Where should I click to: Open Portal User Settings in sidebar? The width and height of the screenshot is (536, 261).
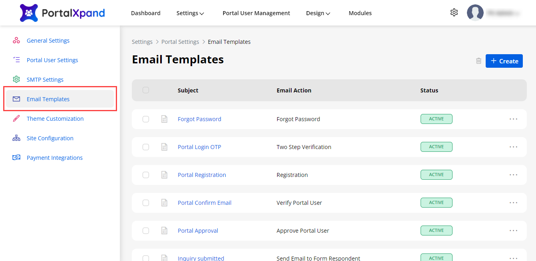click(52, 60)
